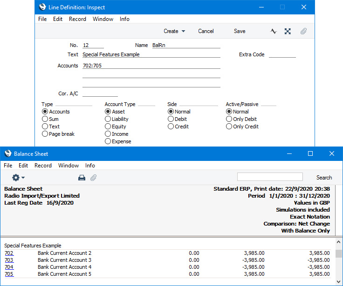Open Edit menu in Line Definition window
The image size is (343, 286).
point(58,19)
